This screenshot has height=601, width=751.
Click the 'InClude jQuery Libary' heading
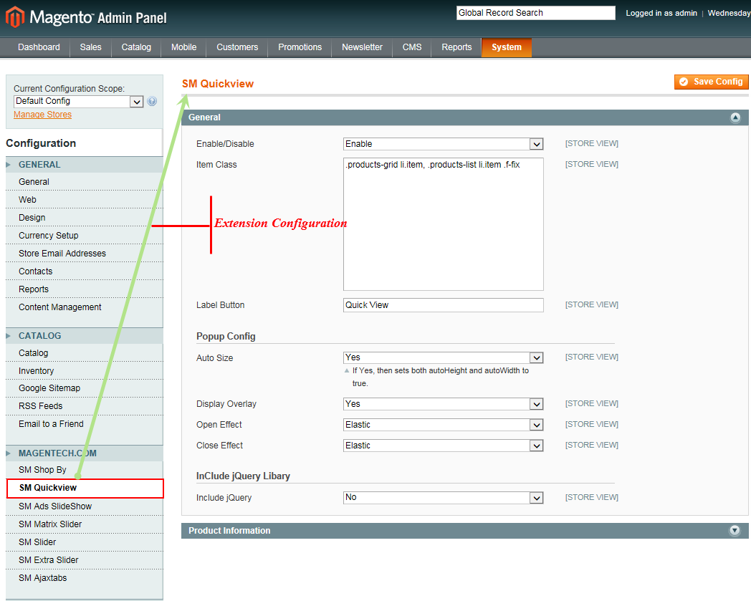pyautogui.click(x=243, y=476)
